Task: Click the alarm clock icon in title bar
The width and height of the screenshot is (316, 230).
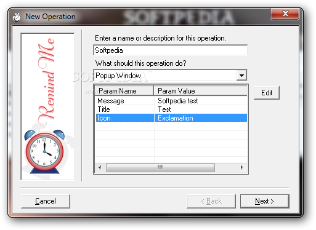Action: [x=17, y=17]
